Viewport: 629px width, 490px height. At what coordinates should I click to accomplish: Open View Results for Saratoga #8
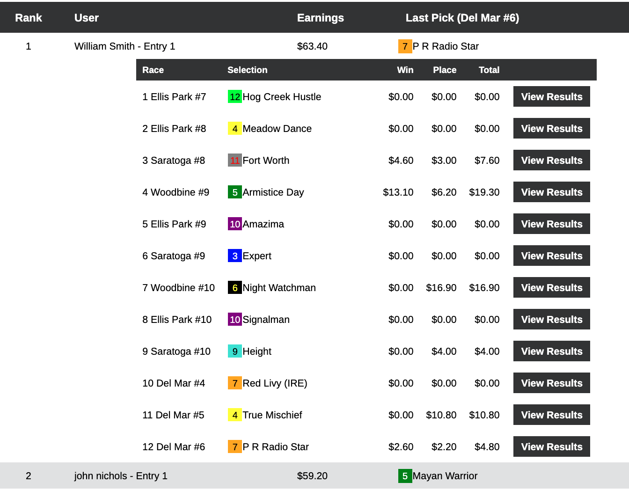click(551, 161)
